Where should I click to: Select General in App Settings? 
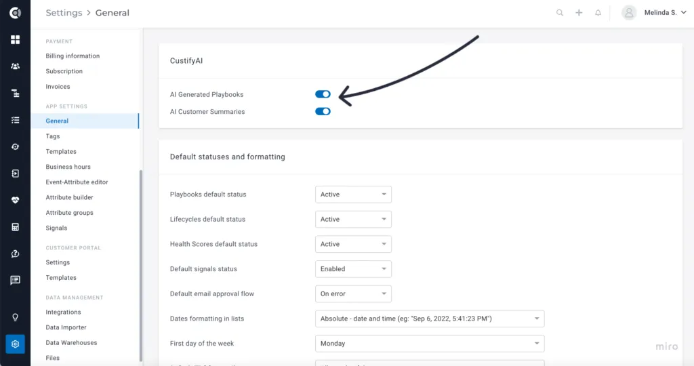[x=85, y=121]
